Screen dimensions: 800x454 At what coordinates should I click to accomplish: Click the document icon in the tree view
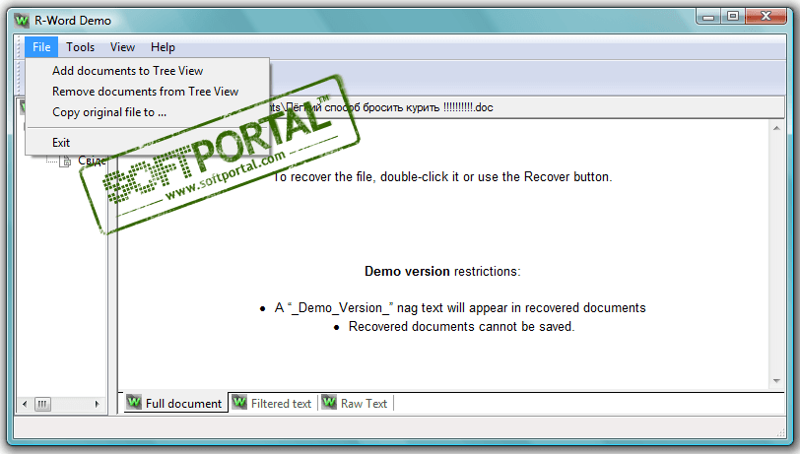[65, 162]
